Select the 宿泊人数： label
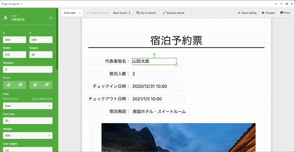 (x=109, y=74)
